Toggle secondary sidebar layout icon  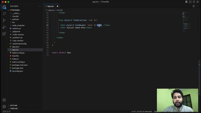pyautogui.click(x=194, y=2)
